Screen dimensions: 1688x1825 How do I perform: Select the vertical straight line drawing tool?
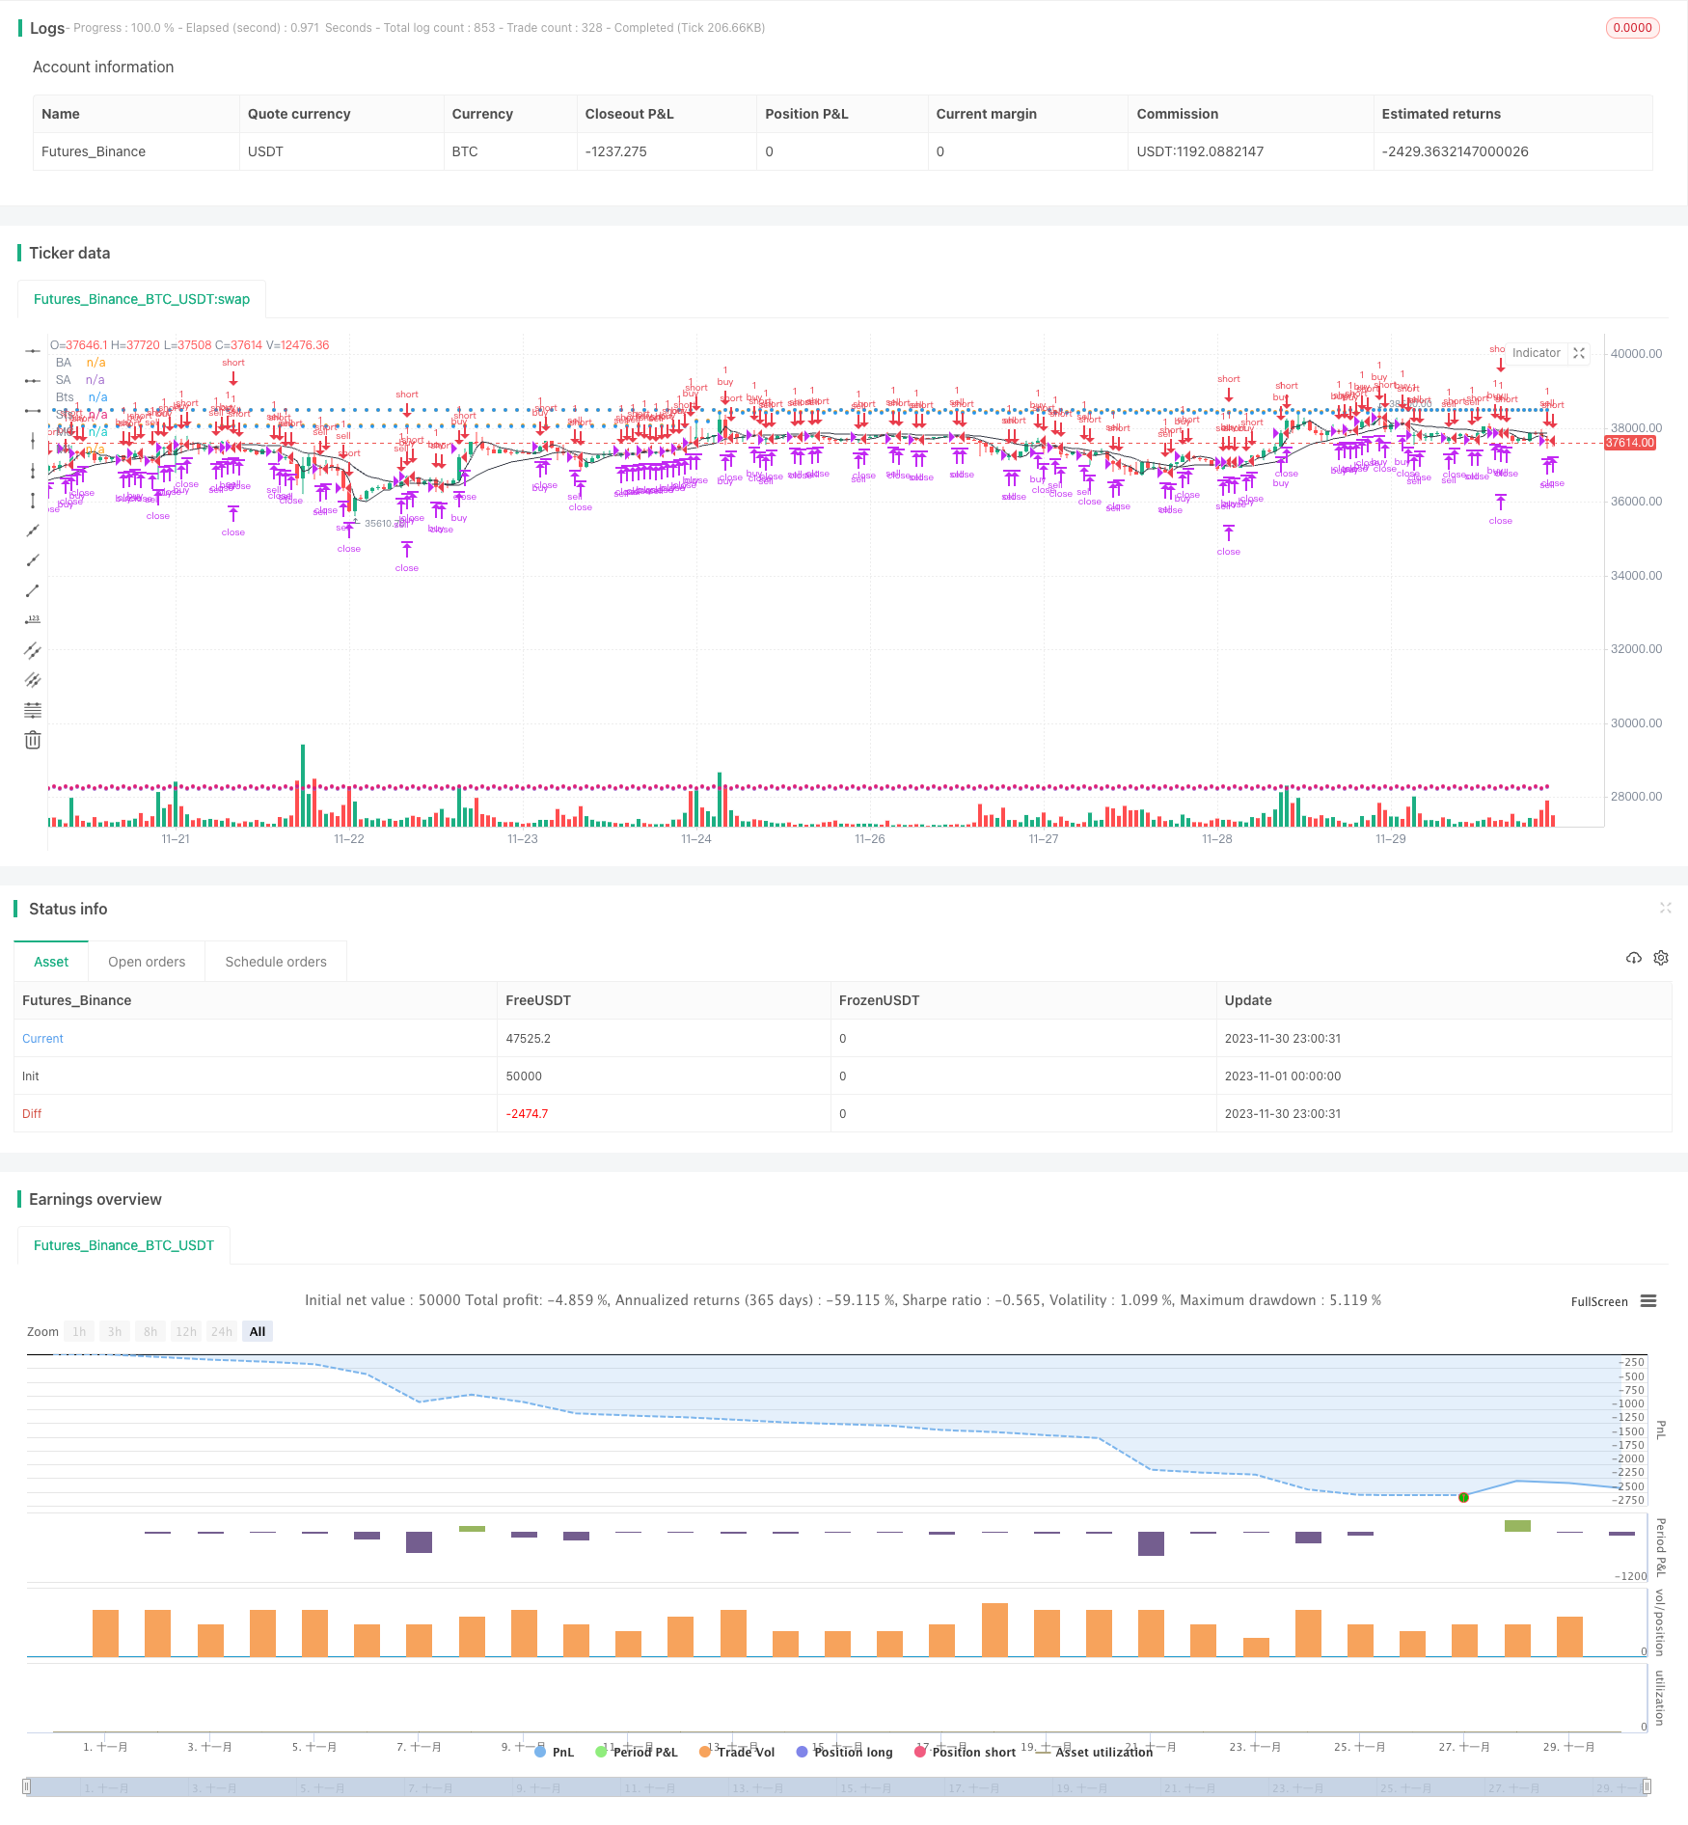point(33,441)
